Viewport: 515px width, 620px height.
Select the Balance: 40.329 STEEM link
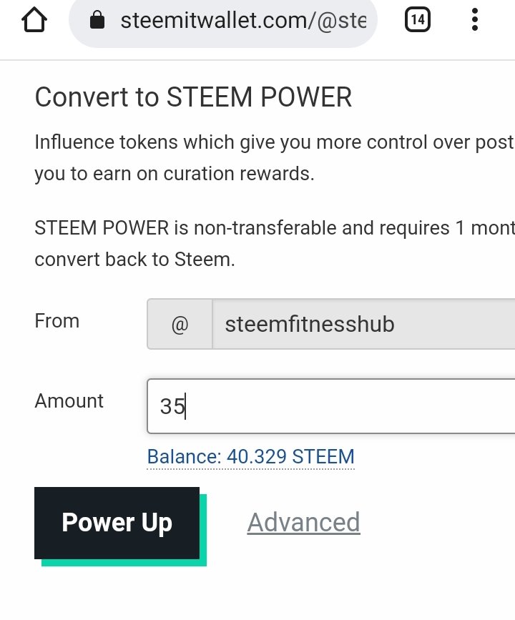coord(250,457)
